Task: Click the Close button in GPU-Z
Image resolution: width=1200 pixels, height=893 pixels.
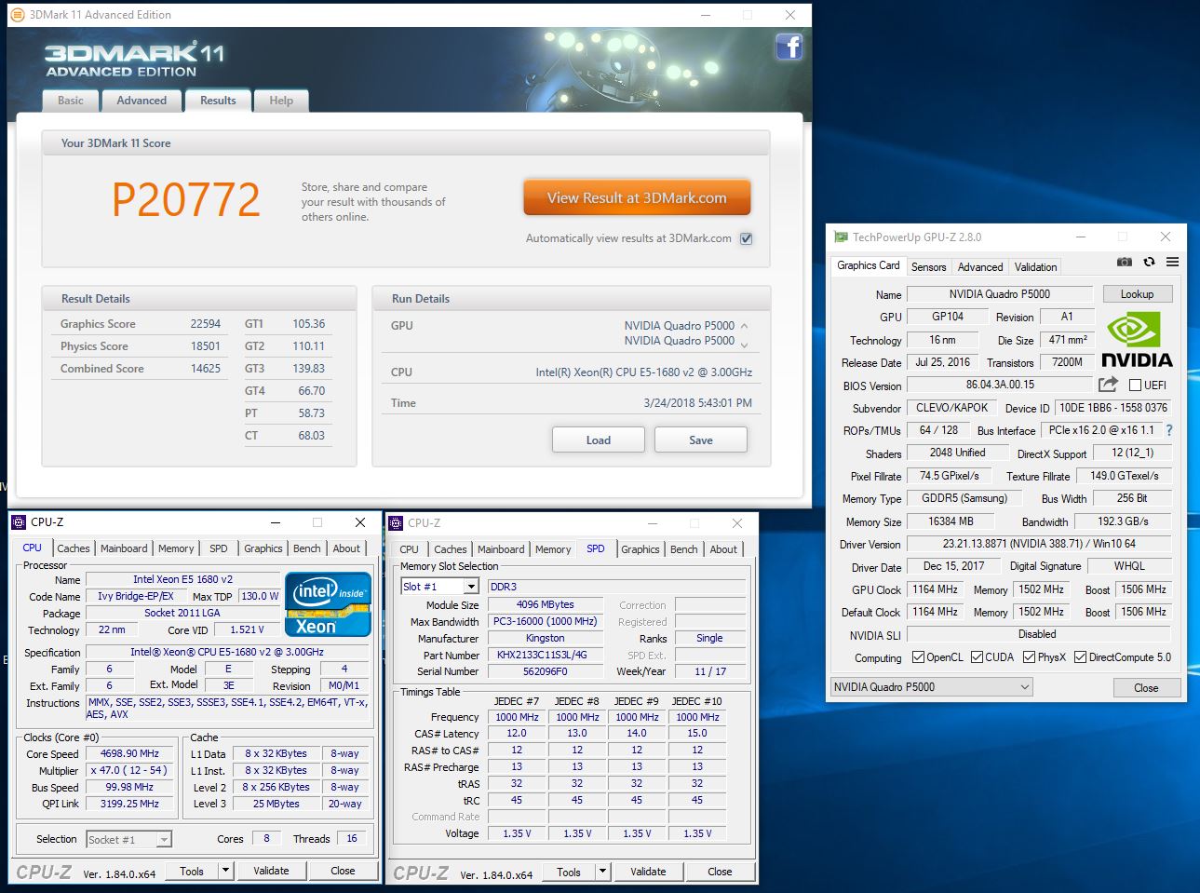Action: 1146,688
